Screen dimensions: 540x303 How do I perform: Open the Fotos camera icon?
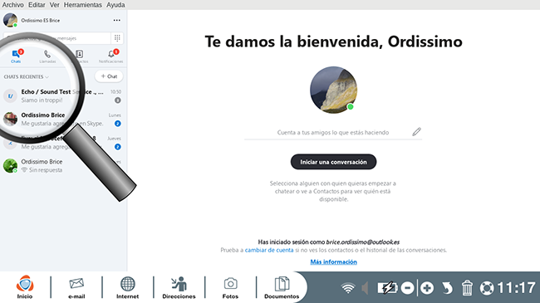click(x=230, y=288)
